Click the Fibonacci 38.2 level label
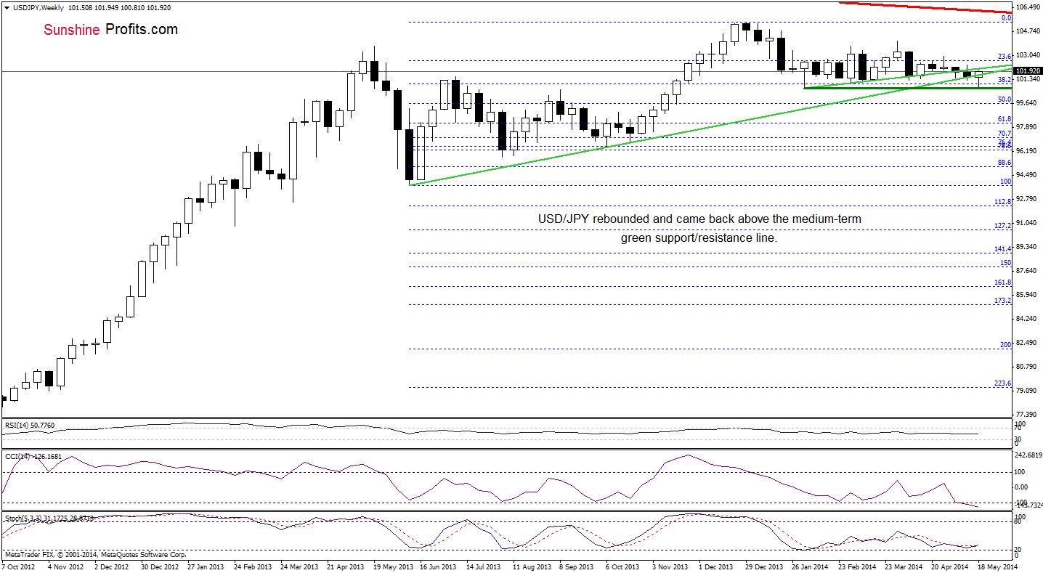This screenshot has height=573, width=1043. click(1005, 80)
